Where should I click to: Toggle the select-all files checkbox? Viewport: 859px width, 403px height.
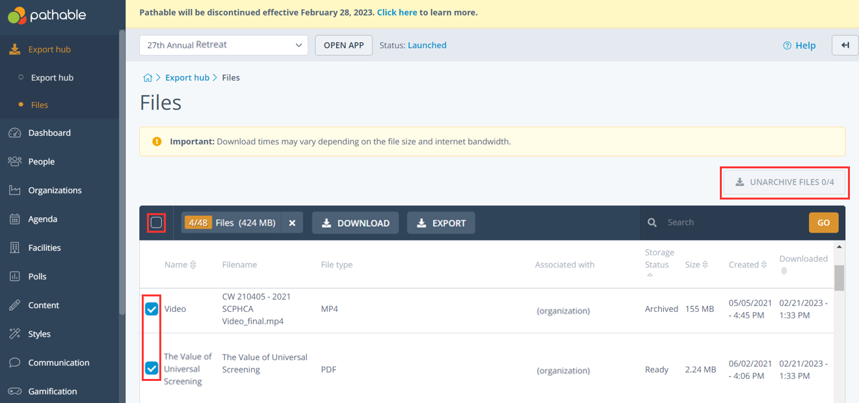(156, 222)
